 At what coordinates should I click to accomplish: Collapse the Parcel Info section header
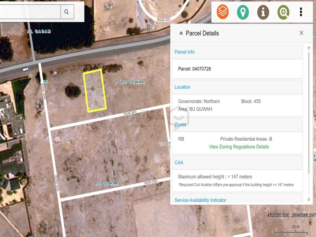tap(237, 52)
